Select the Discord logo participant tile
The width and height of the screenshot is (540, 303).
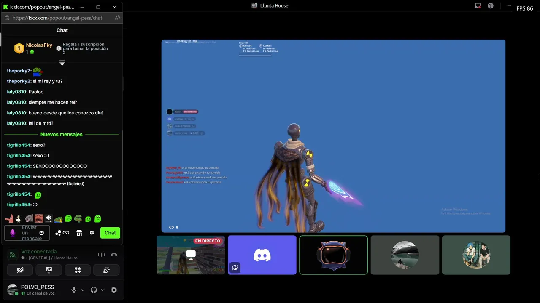point(262,255)
